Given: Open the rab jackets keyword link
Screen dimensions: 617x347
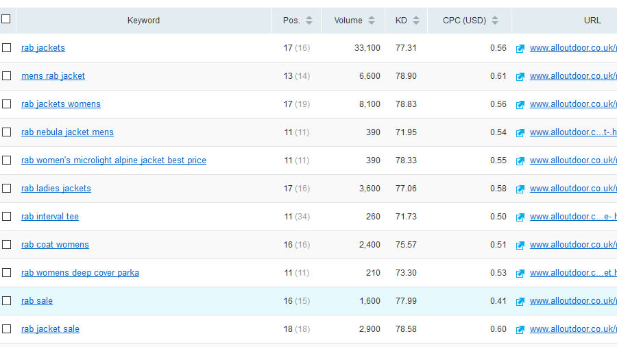Looking at the screenshot, I should [x=43, y=47].
